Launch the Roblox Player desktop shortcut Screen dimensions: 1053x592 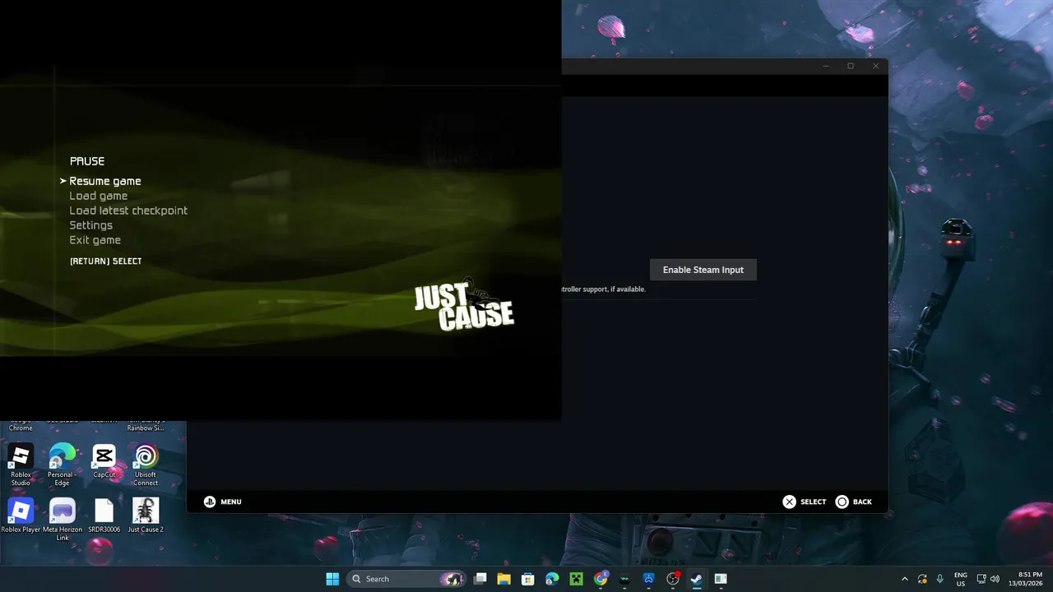tap(21, 516)
